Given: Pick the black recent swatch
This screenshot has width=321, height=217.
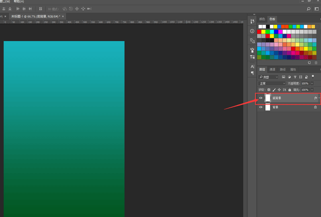Looking at the screenshot, I should point(268,26).
